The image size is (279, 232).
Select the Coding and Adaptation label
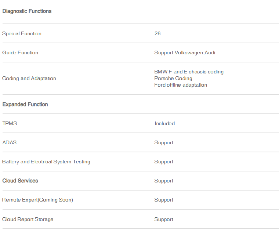pos(29,79)
